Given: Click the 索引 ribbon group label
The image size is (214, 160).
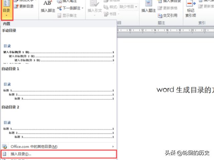Looking at the screenshot, I should pyautogui.click(x=202, y=23).
